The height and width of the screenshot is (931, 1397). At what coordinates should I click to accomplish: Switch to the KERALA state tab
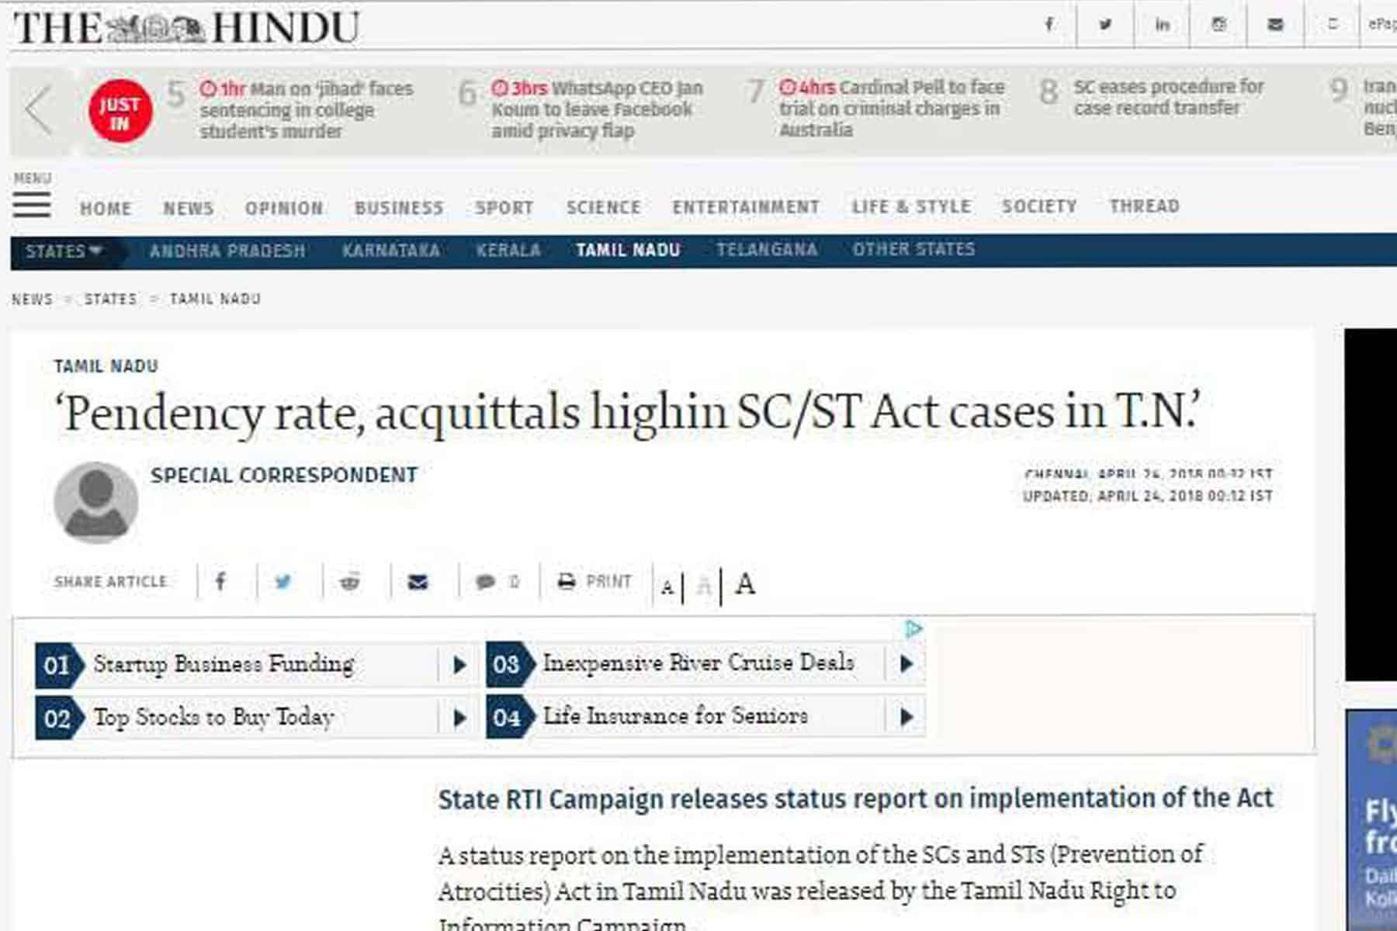(508, 250)
